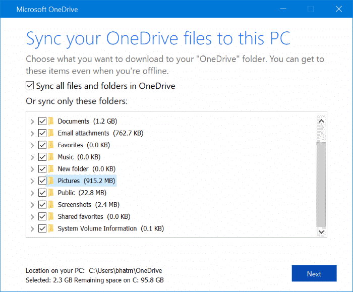Select System Volume Information (0.1 KB) row
This screenshot has height=292, width=353.
(111, 228)
